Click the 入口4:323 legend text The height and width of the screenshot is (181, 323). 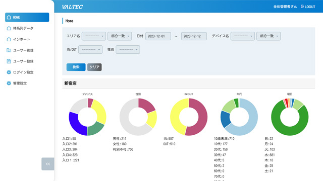pyautogui.click(x=70, y=155)
